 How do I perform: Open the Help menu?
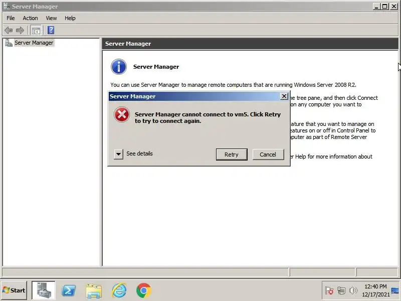coord(70,18)
